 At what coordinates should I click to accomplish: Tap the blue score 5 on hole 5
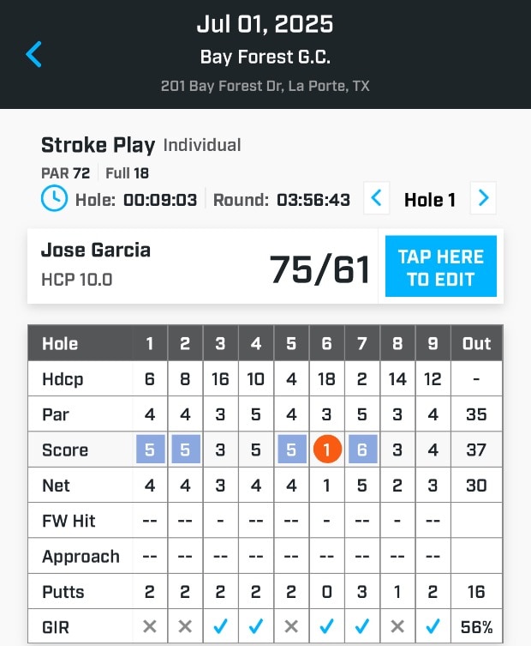(x=291, y=450)
